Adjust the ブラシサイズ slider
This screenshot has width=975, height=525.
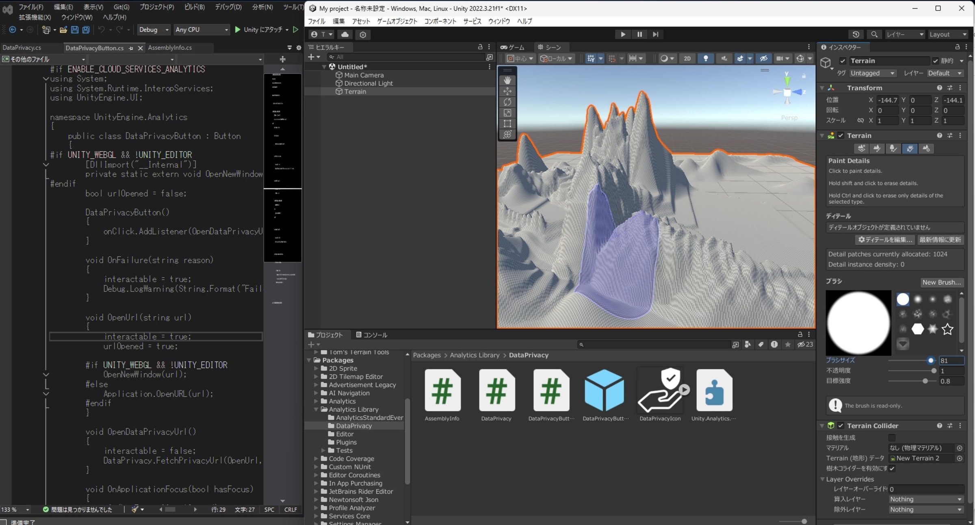point(930,360)
